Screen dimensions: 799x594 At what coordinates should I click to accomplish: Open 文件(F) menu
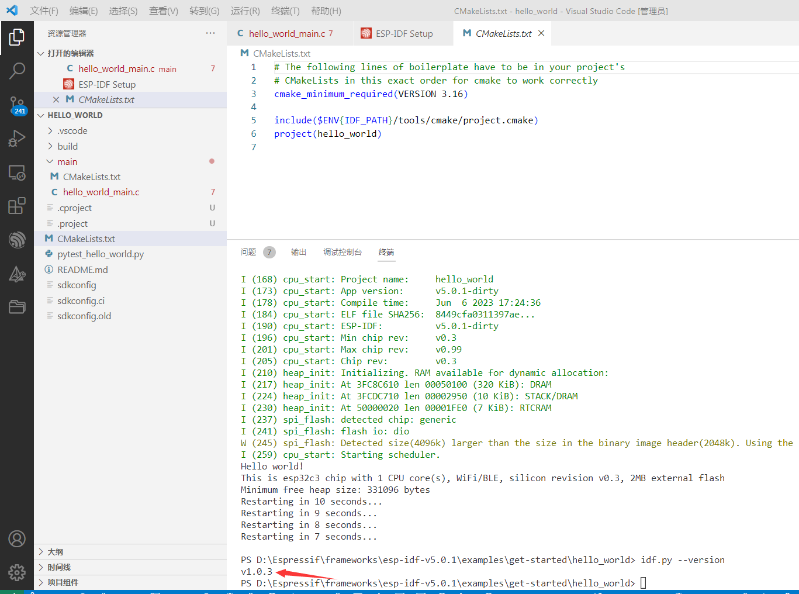(x=44, y=11)
